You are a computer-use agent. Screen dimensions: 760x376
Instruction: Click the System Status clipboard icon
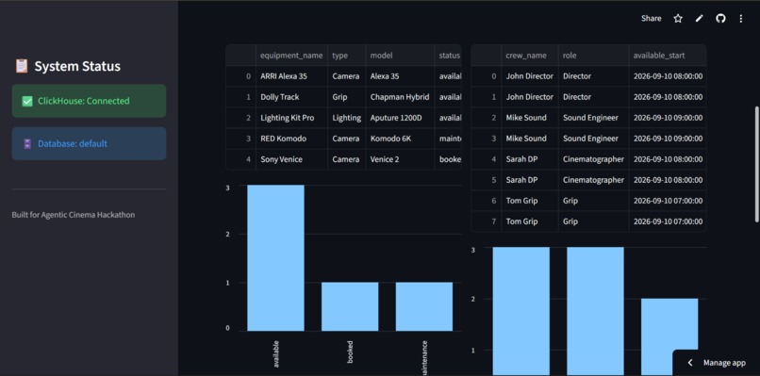point(22,66)
